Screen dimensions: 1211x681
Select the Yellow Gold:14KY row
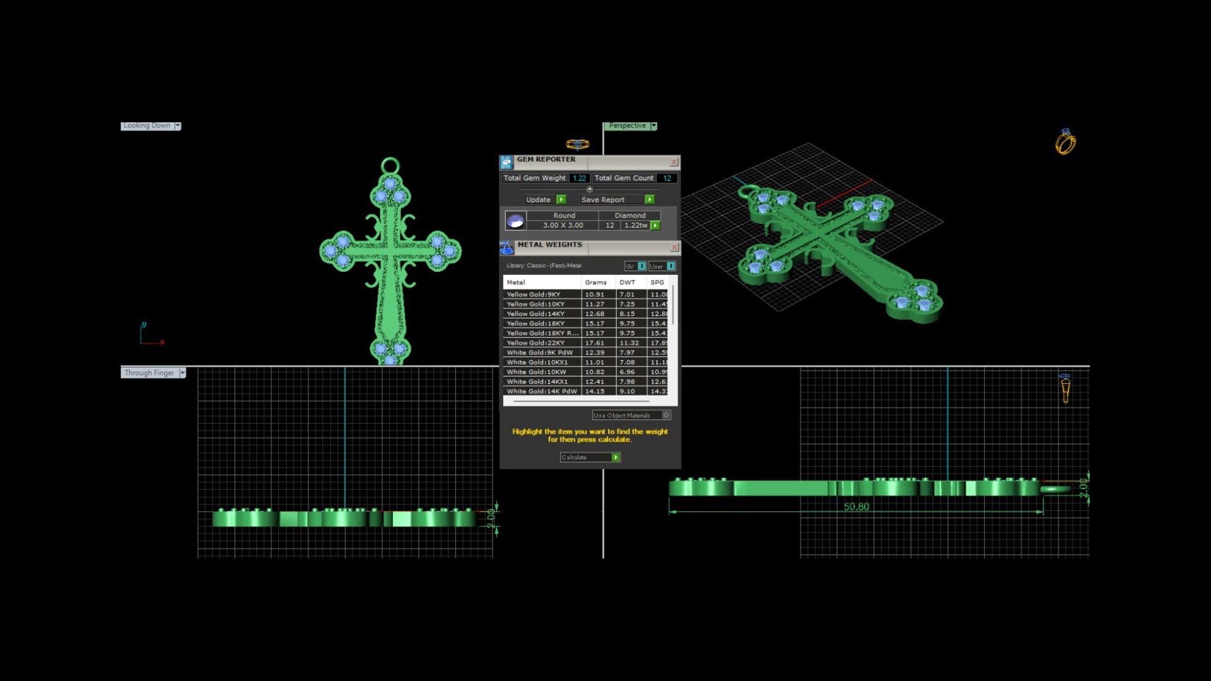pyautogui.click(x=586, y=314)
